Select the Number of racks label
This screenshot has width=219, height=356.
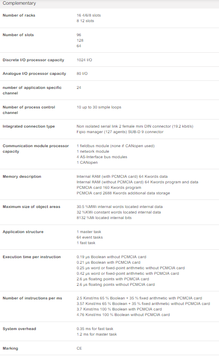click(19, 15)
